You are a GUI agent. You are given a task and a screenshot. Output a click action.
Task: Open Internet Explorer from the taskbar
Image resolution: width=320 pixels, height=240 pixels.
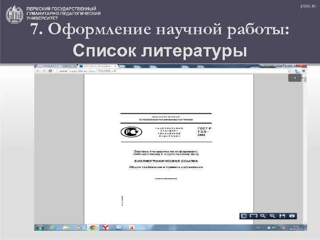click(53, 228)
